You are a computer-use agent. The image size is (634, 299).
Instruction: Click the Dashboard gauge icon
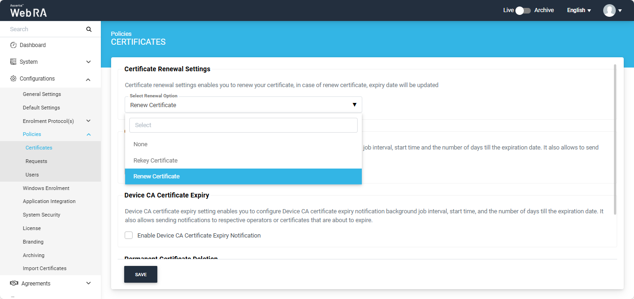(13, 45)
